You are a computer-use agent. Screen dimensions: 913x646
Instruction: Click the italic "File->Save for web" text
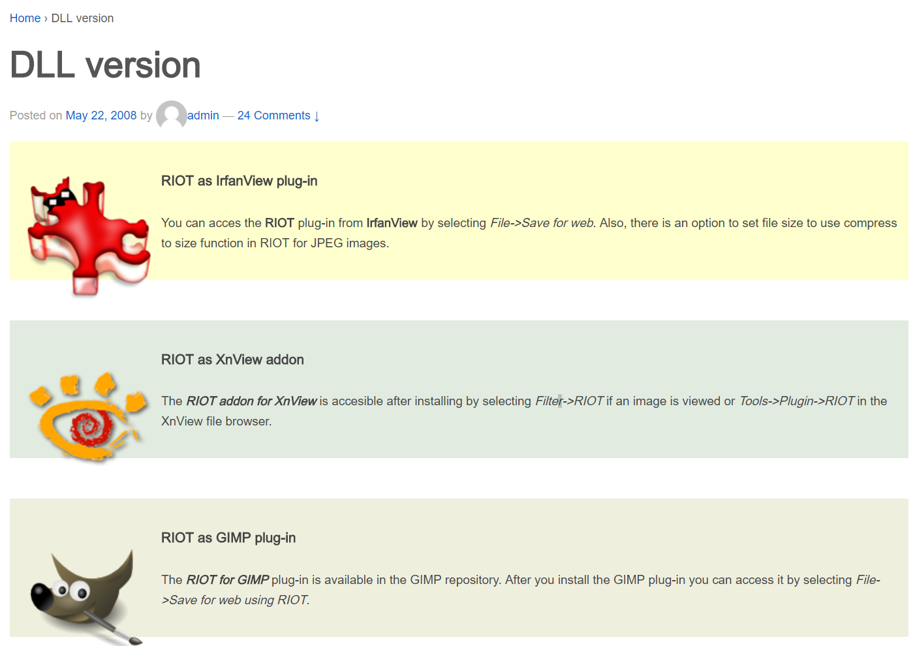[x=542, y=223]
